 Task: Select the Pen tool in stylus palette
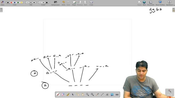click(58, 94)
